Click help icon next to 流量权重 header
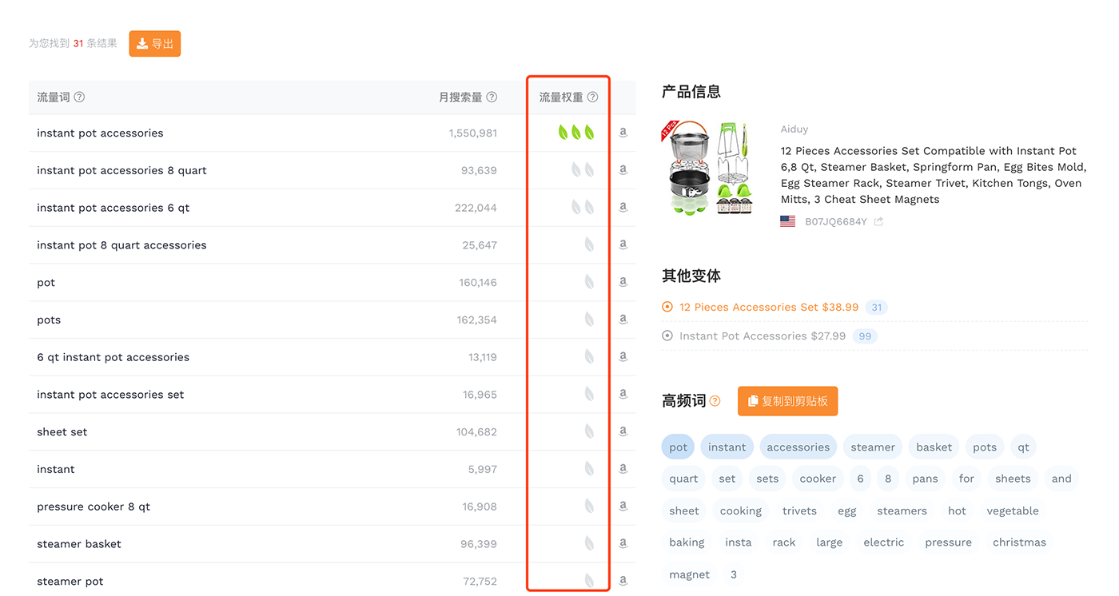 (x=592, y=97)
